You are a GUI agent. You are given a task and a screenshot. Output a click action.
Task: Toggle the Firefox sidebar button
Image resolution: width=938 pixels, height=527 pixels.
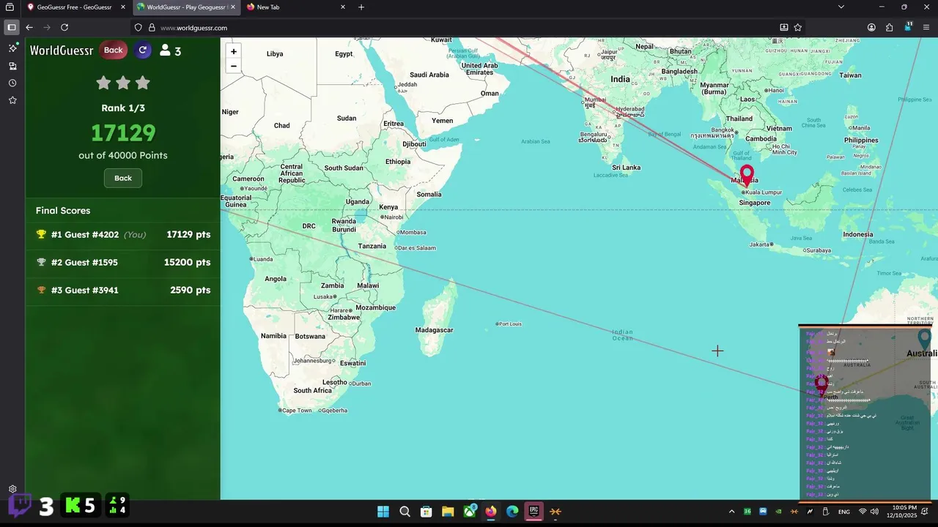click(12, 27)
